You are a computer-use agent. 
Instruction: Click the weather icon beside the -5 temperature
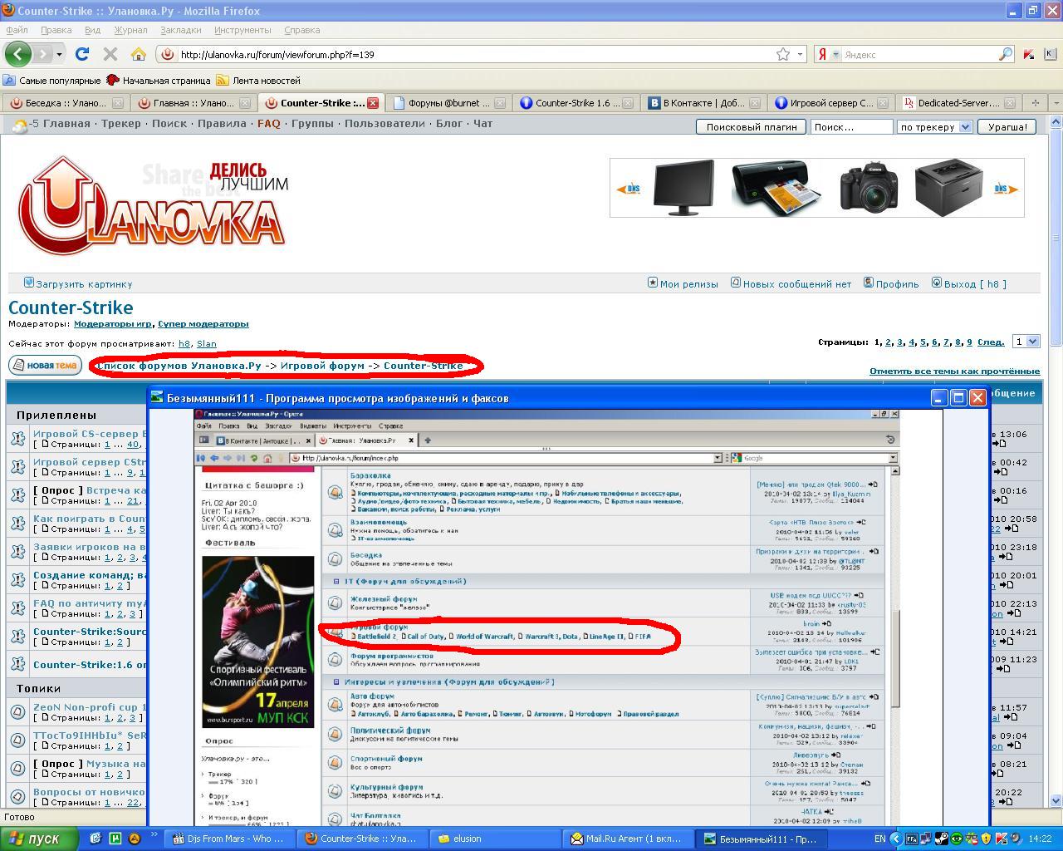(x=19, y=125)
